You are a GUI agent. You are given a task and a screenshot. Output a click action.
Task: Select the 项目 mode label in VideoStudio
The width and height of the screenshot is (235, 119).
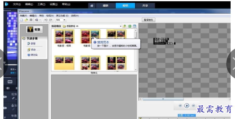click(13, 69)
